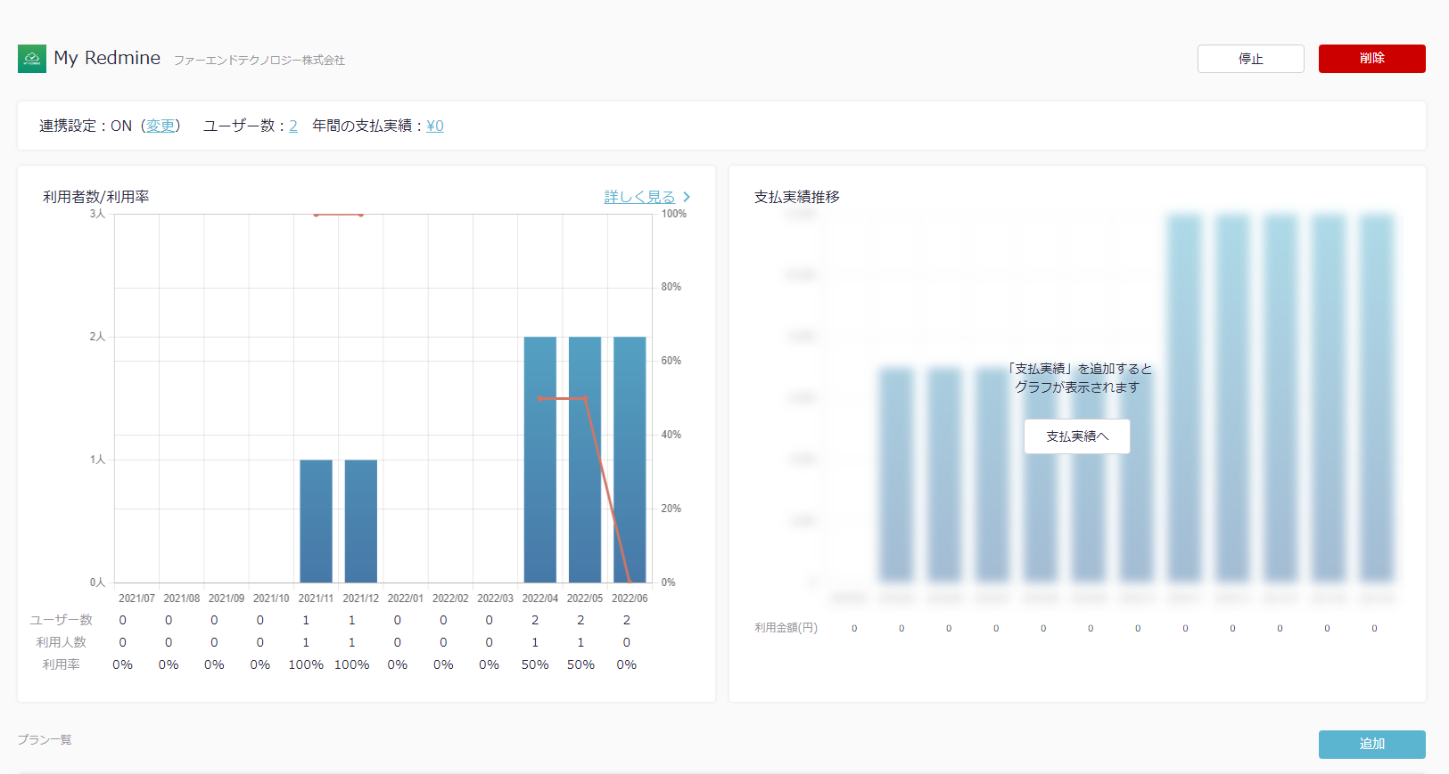
Task: Click the ユーザー数 value 2 link
Action: [x=292, y=126]
